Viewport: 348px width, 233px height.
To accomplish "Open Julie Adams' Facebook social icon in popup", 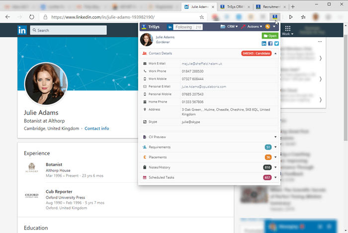I will click(x=270, y=43).
